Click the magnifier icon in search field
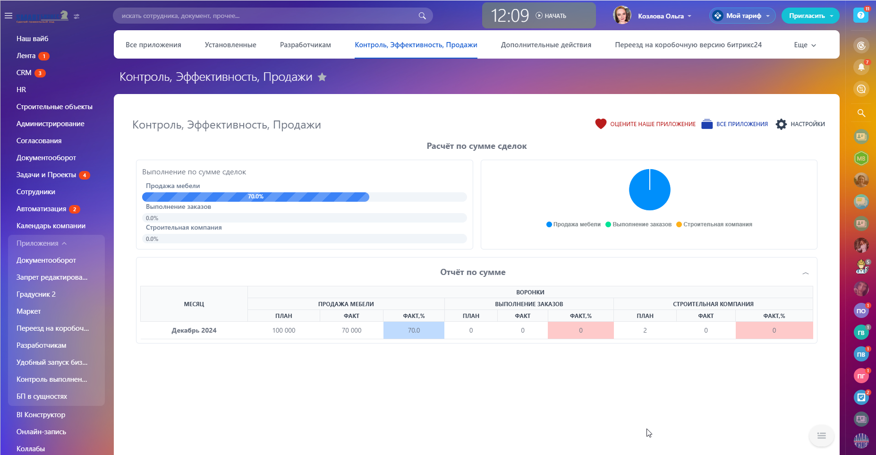This screenshot has height=455, width=876. (422, 16)
